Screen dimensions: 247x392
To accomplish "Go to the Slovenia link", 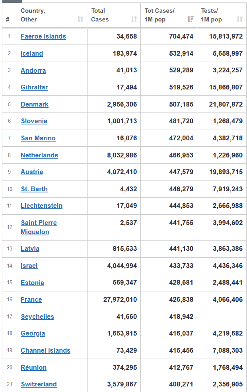I will (x=34, y=121).
